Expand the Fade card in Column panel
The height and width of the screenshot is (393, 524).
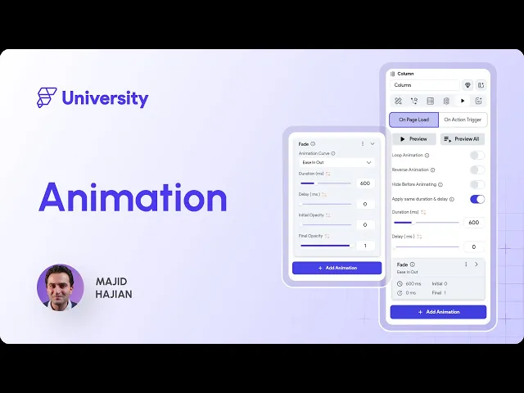477,264
